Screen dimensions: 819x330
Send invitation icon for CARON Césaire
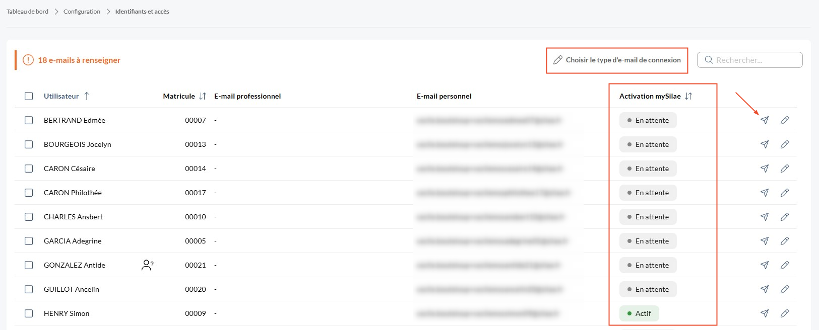765,169
